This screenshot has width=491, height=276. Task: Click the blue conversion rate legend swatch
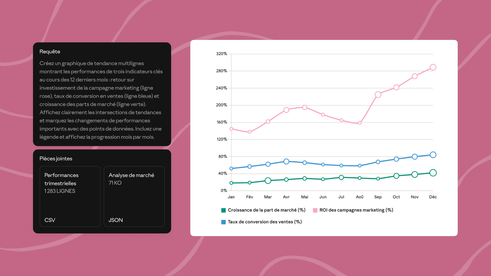(223, 222)
